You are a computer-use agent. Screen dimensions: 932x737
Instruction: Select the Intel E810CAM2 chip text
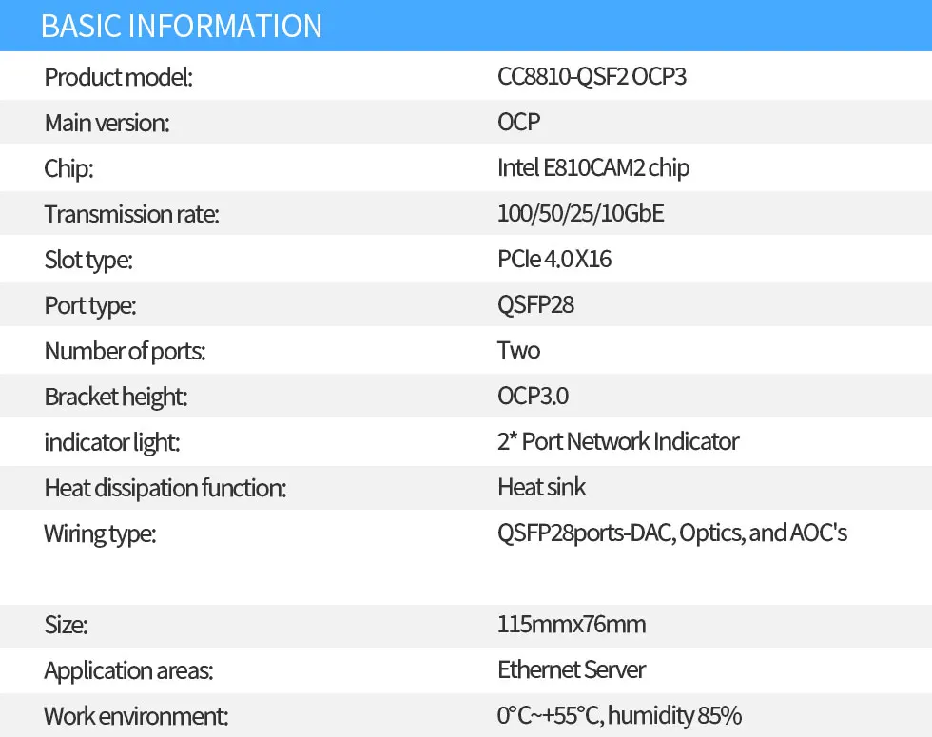pos(593,168)
